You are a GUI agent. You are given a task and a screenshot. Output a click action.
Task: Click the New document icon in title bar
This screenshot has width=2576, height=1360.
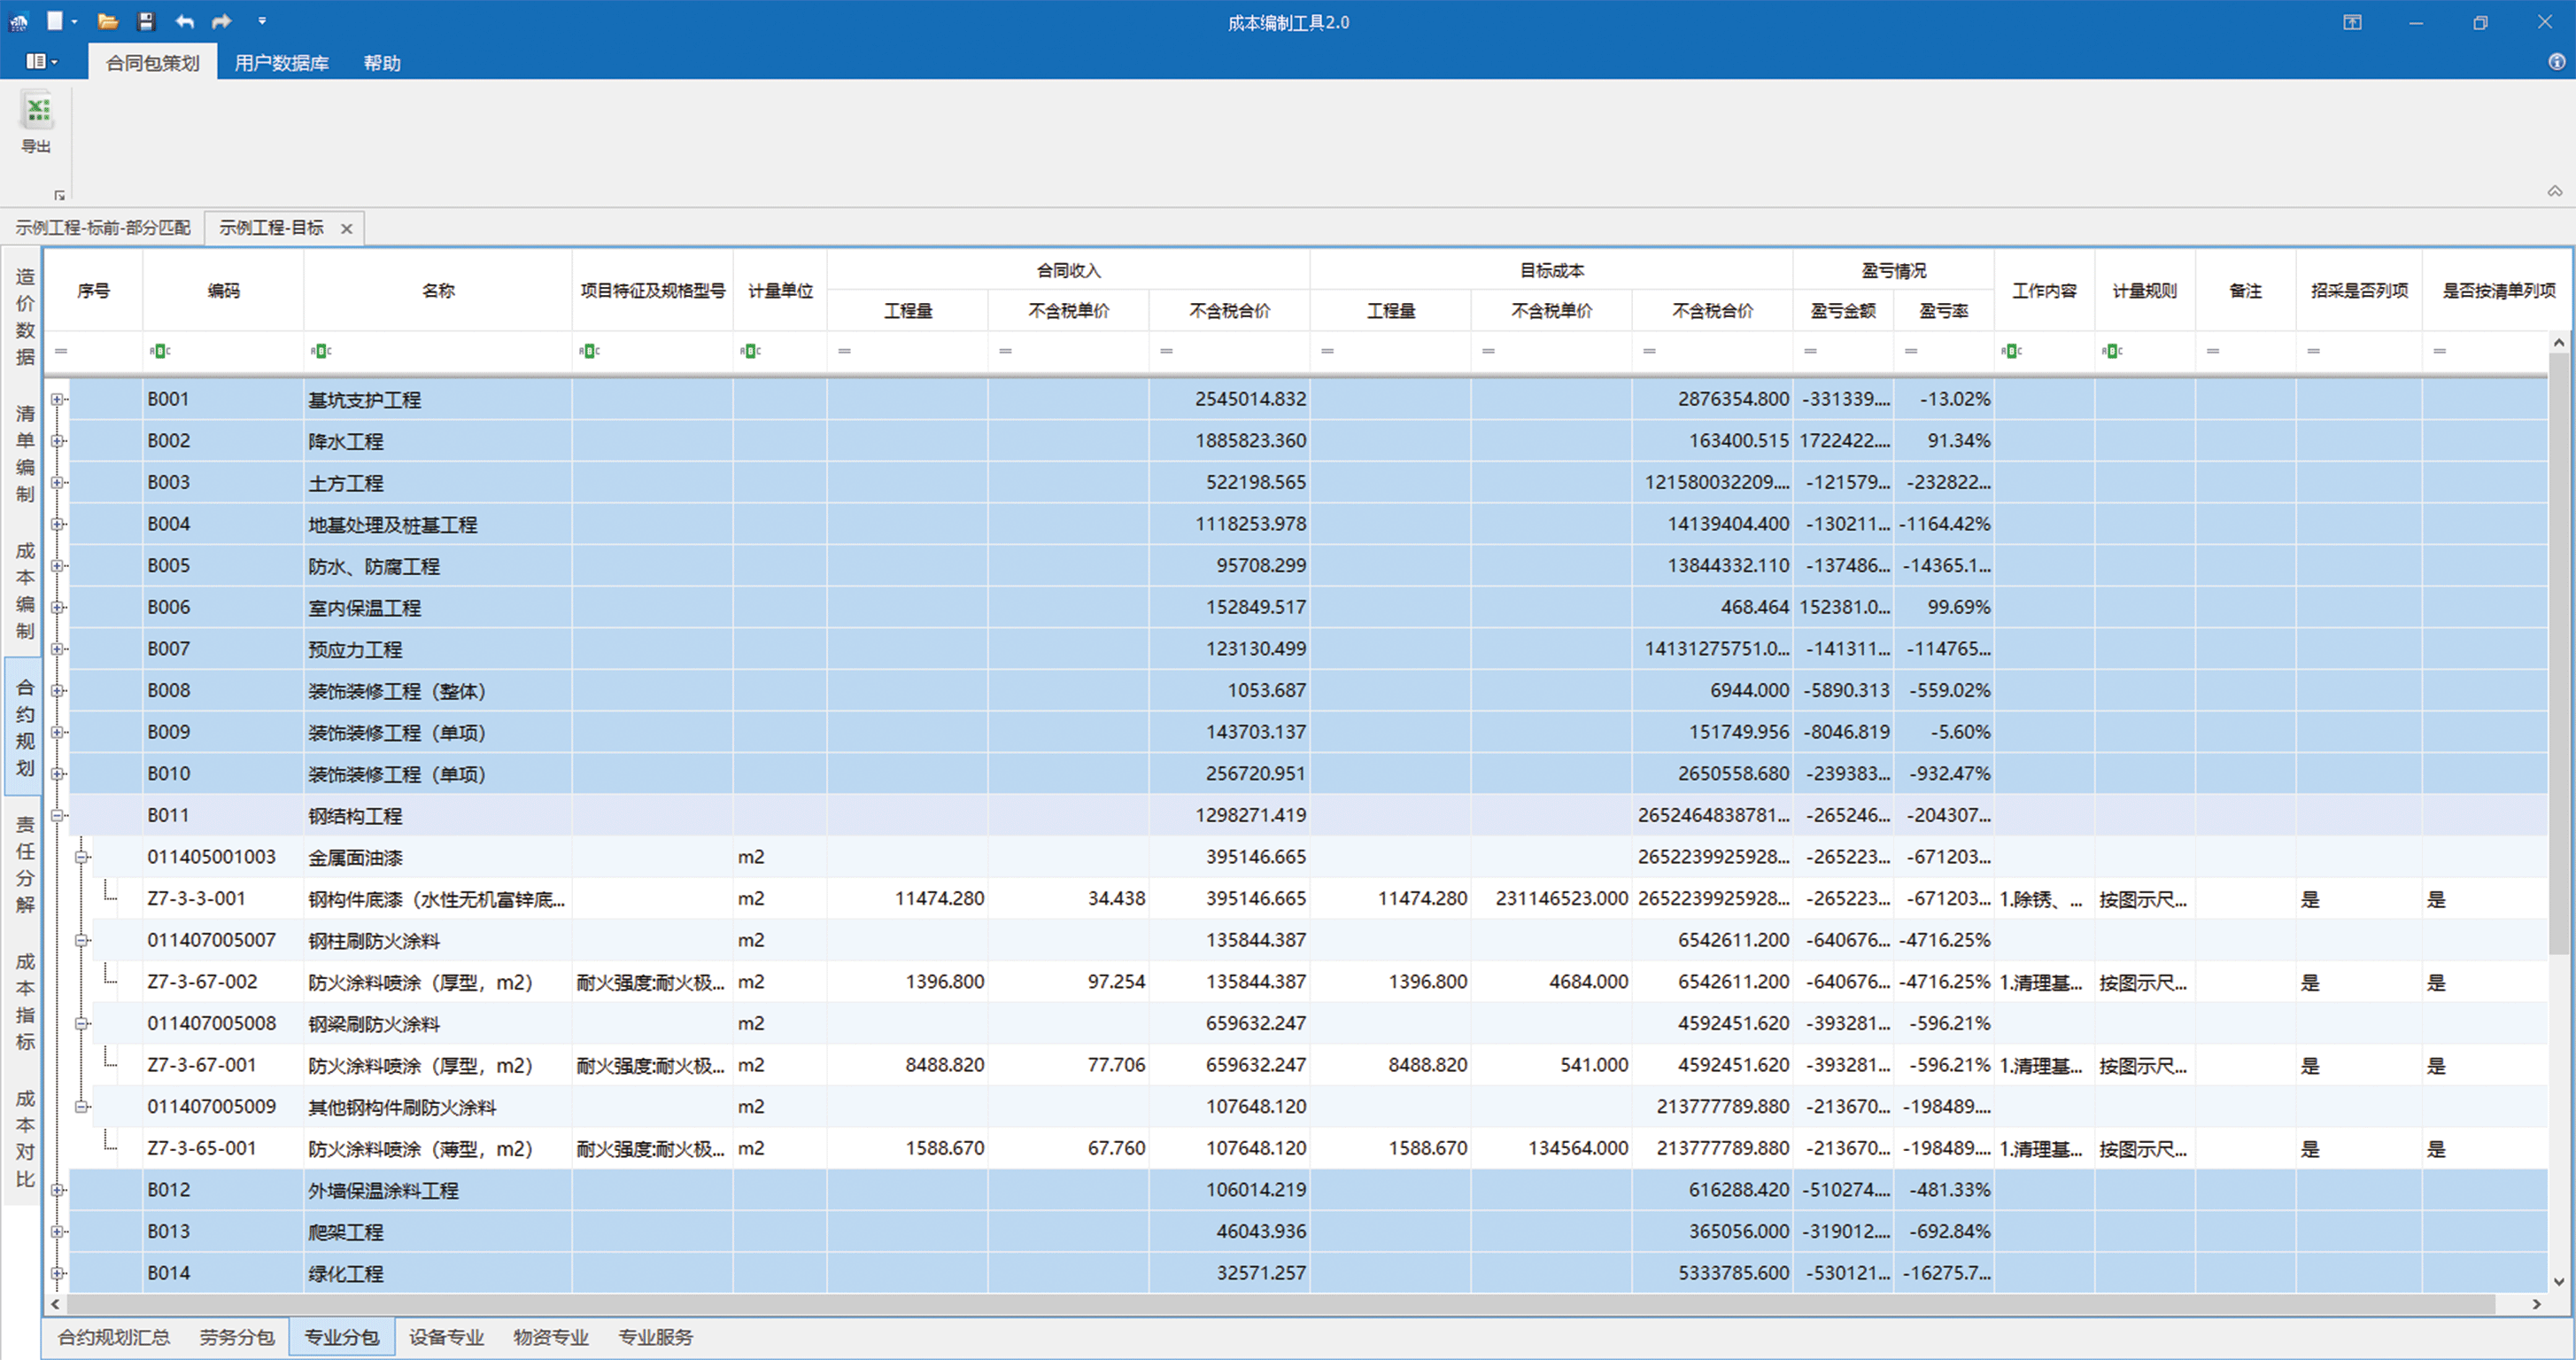point(55,21)
